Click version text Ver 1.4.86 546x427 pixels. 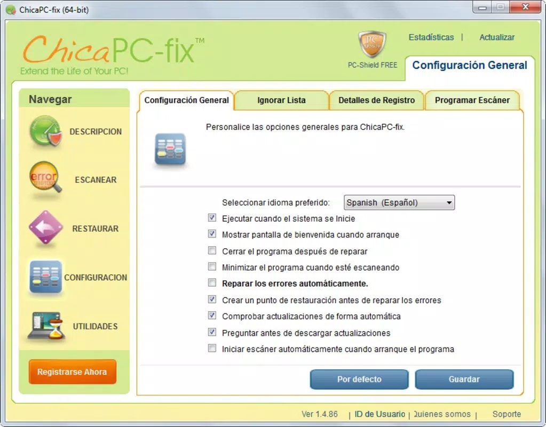320,414
